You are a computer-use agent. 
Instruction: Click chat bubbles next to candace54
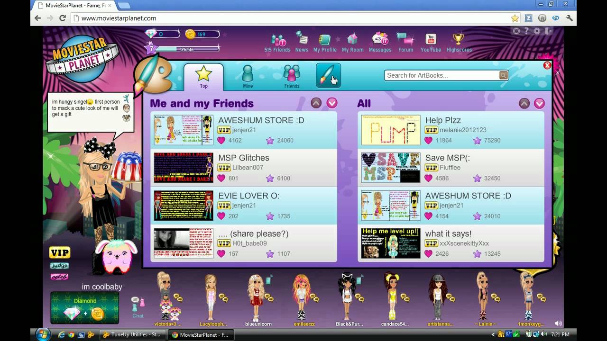click(x=404, y=298)
